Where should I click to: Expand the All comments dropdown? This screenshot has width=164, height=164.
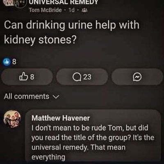(x=32, y=96)
